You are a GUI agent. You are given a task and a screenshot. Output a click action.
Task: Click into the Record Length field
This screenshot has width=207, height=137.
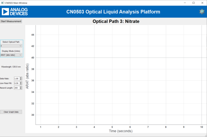coord(17,88)
